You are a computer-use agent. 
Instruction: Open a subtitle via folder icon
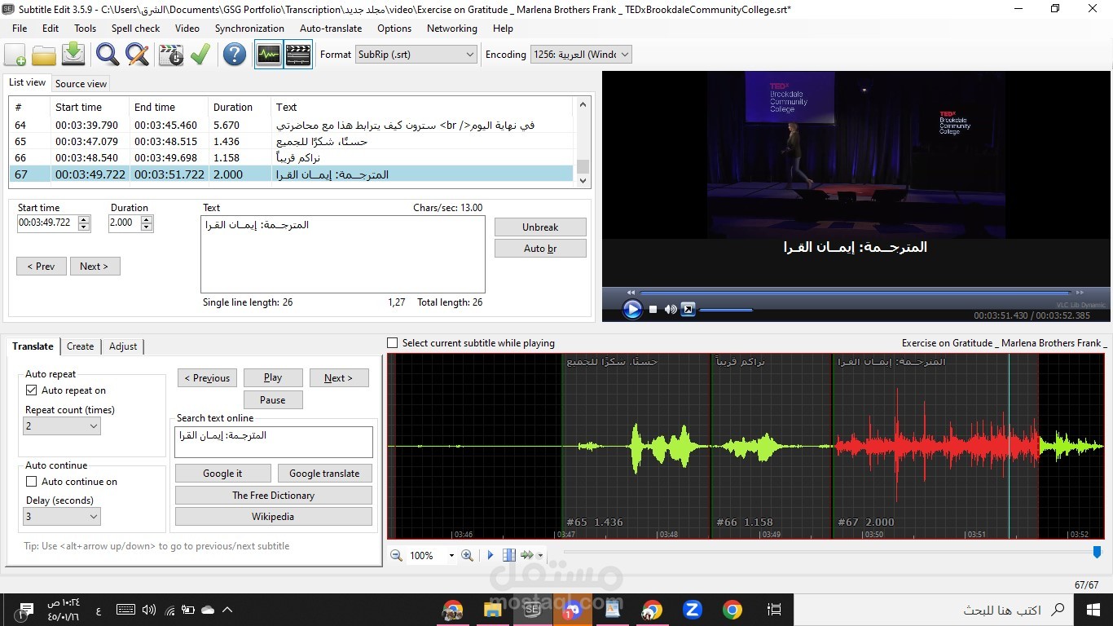pyautogui.click(x=44, y=55)
